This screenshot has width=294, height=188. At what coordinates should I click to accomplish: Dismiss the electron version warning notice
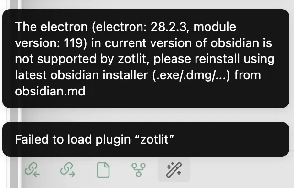(x=146, y=59)
